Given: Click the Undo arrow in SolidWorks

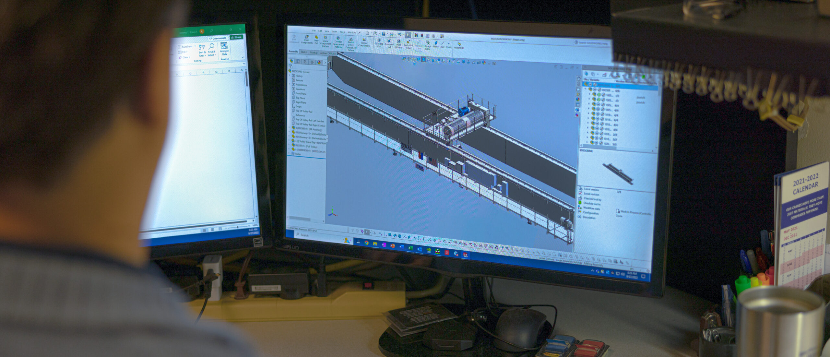Looking at the screenshot, I should point(400,34).
